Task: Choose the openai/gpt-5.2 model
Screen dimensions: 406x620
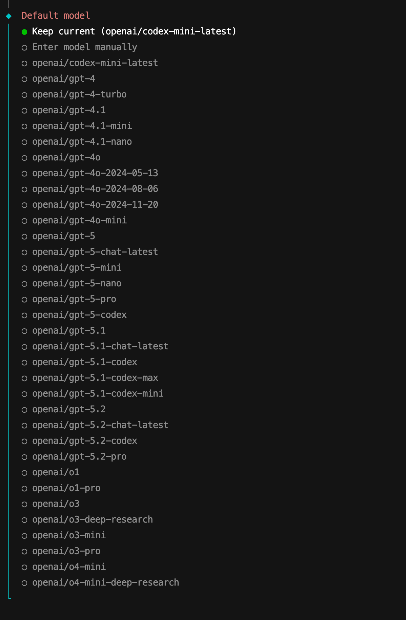Action: tap(69, 409)
